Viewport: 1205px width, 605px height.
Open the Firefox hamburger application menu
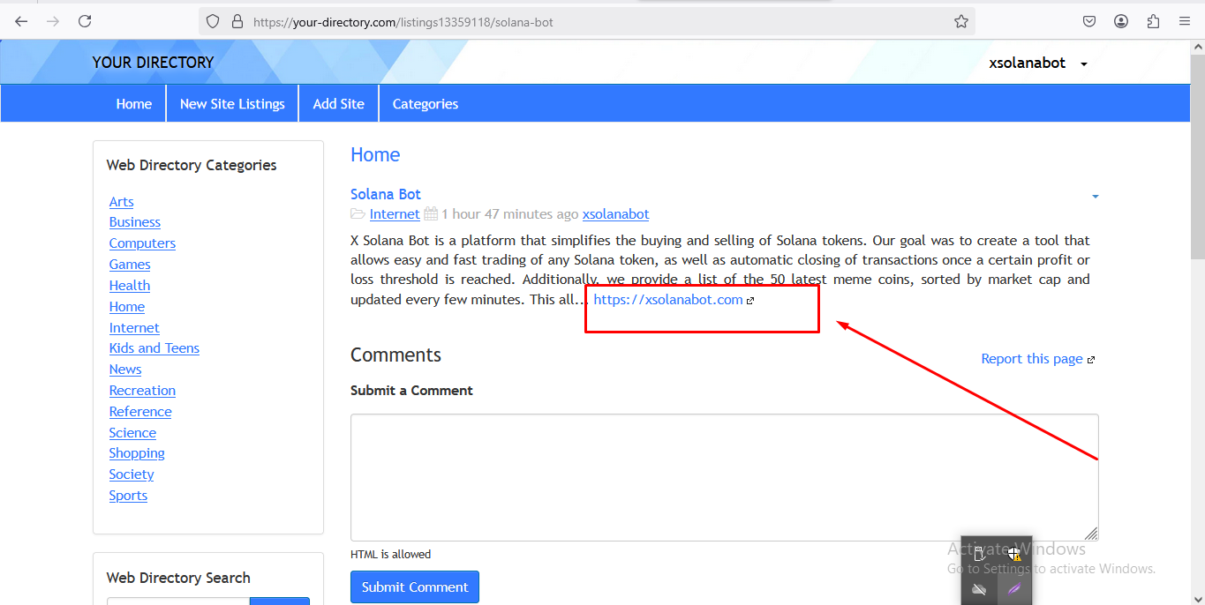click(1185, 21)
